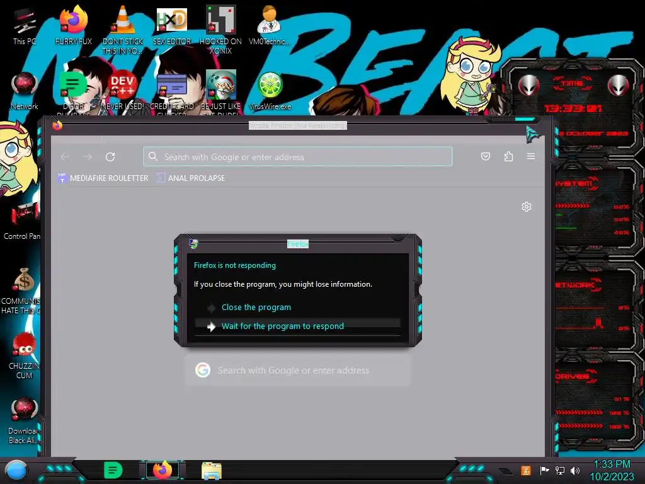Click the Firefox window title bar icon
The height and width of the screenshot is (484, 645).
pyautogui.click(x=57, y=125)
